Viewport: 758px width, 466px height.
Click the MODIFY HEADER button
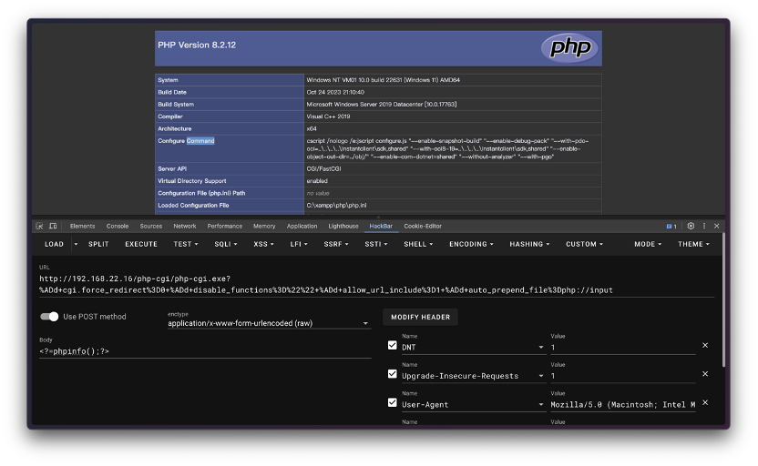point(421,317)
